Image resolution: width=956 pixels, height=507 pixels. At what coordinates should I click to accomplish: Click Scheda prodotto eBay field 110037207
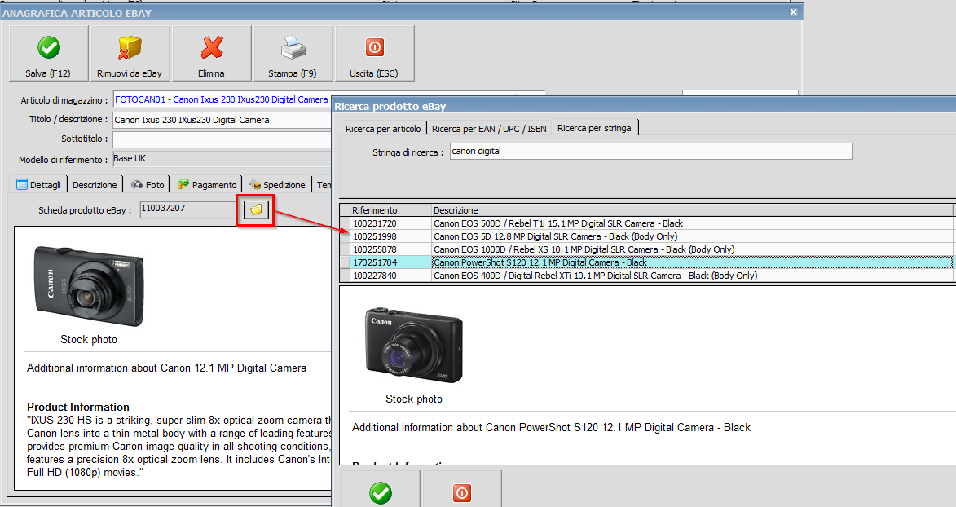pyautogui.click(x=188, y=209)
